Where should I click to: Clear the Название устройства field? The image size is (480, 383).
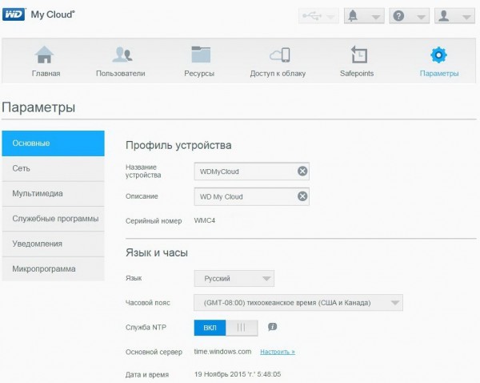pos(302,171)
